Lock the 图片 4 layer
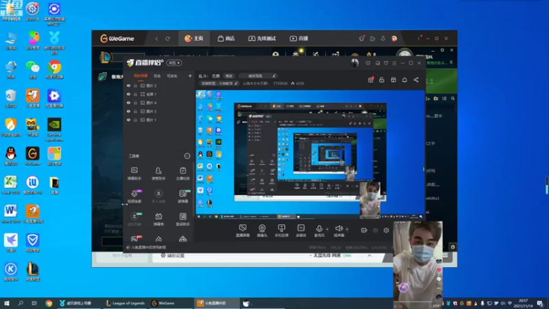This screenshot has height=309, width=549. coord(135,102)
